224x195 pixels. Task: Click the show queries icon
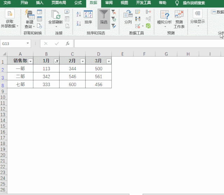[x=39, y=12]
